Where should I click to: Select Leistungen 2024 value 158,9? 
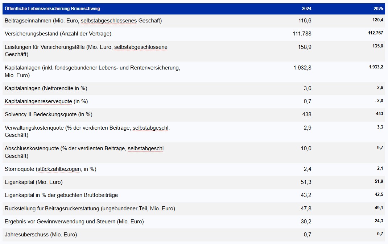[305, 47]
